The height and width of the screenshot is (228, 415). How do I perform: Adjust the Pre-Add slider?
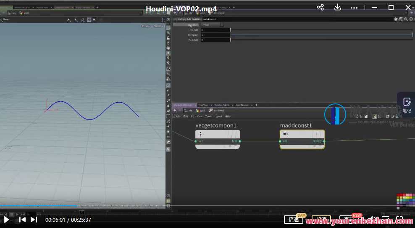coord(322,30)
